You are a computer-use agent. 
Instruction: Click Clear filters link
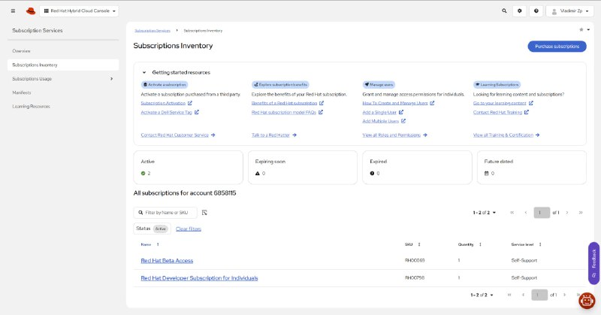(x=189, y=229)
